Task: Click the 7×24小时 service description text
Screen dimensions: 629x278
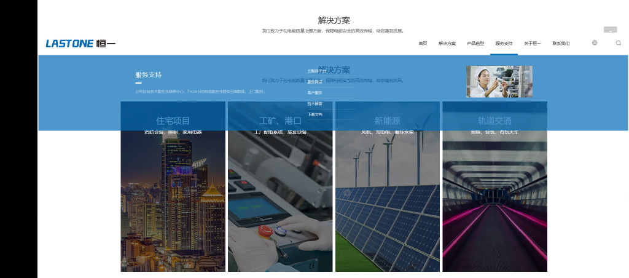Action: [200, 92]
